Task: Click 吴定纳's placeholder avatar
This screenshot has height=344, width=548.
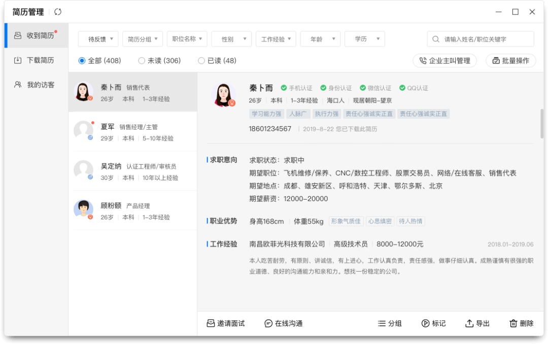Action: 83,170
